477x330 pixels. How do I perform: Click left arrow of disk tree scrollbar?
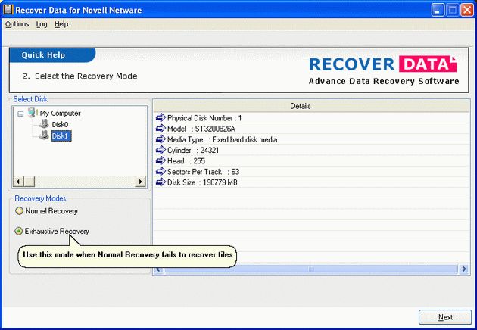pos(18,182)
